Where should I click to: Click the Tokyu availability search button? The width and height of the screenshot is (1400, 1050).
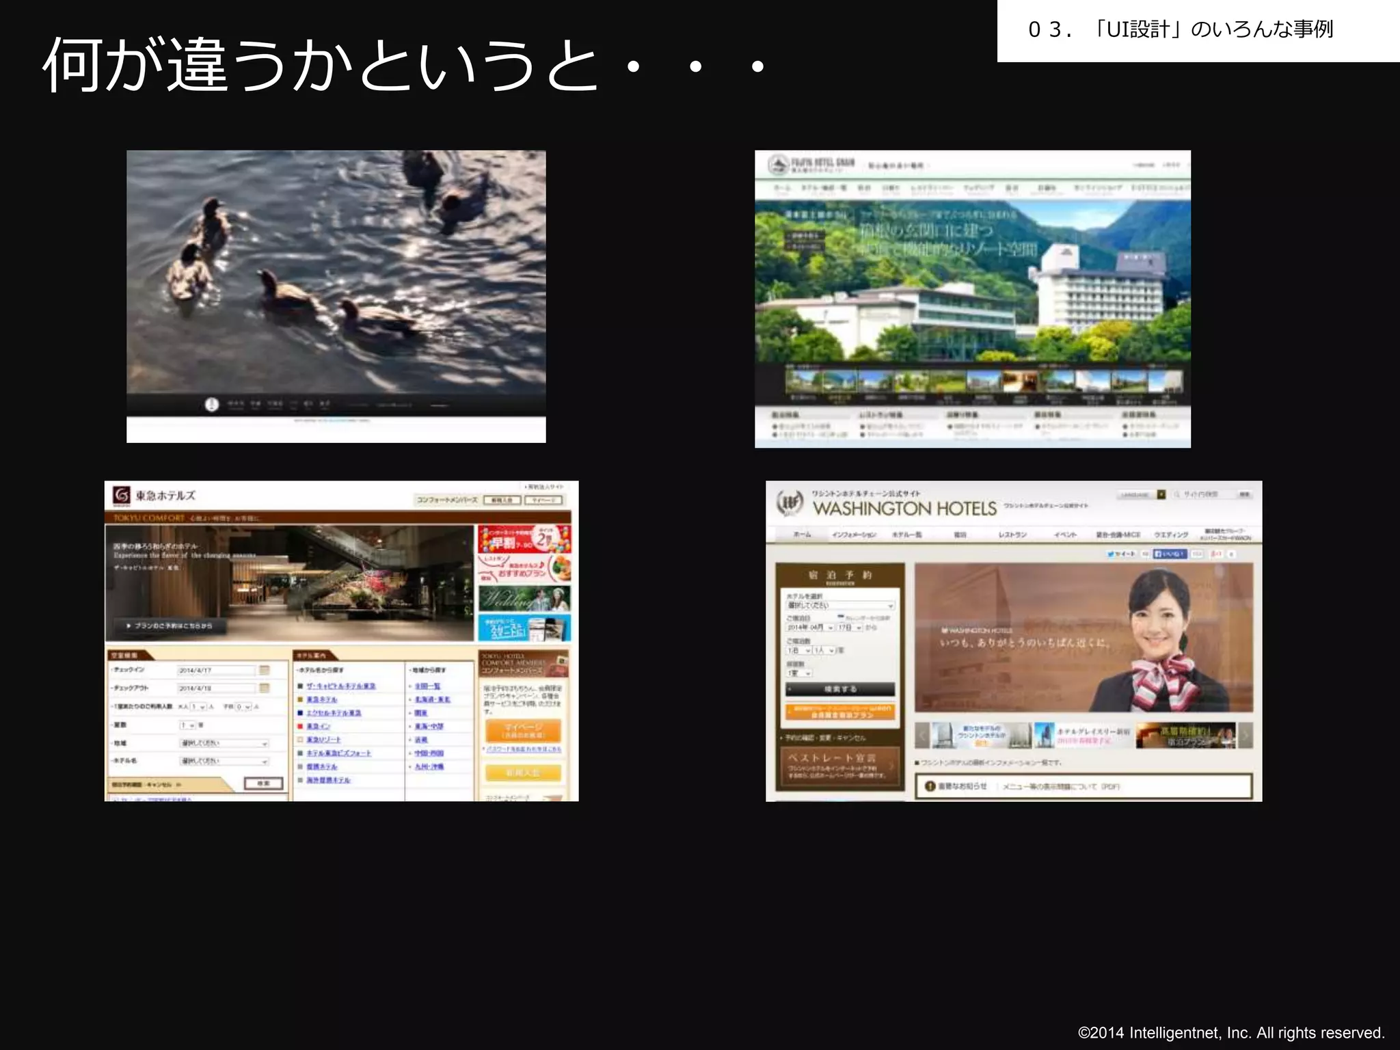pyautogui.click(x=264, y=783)
